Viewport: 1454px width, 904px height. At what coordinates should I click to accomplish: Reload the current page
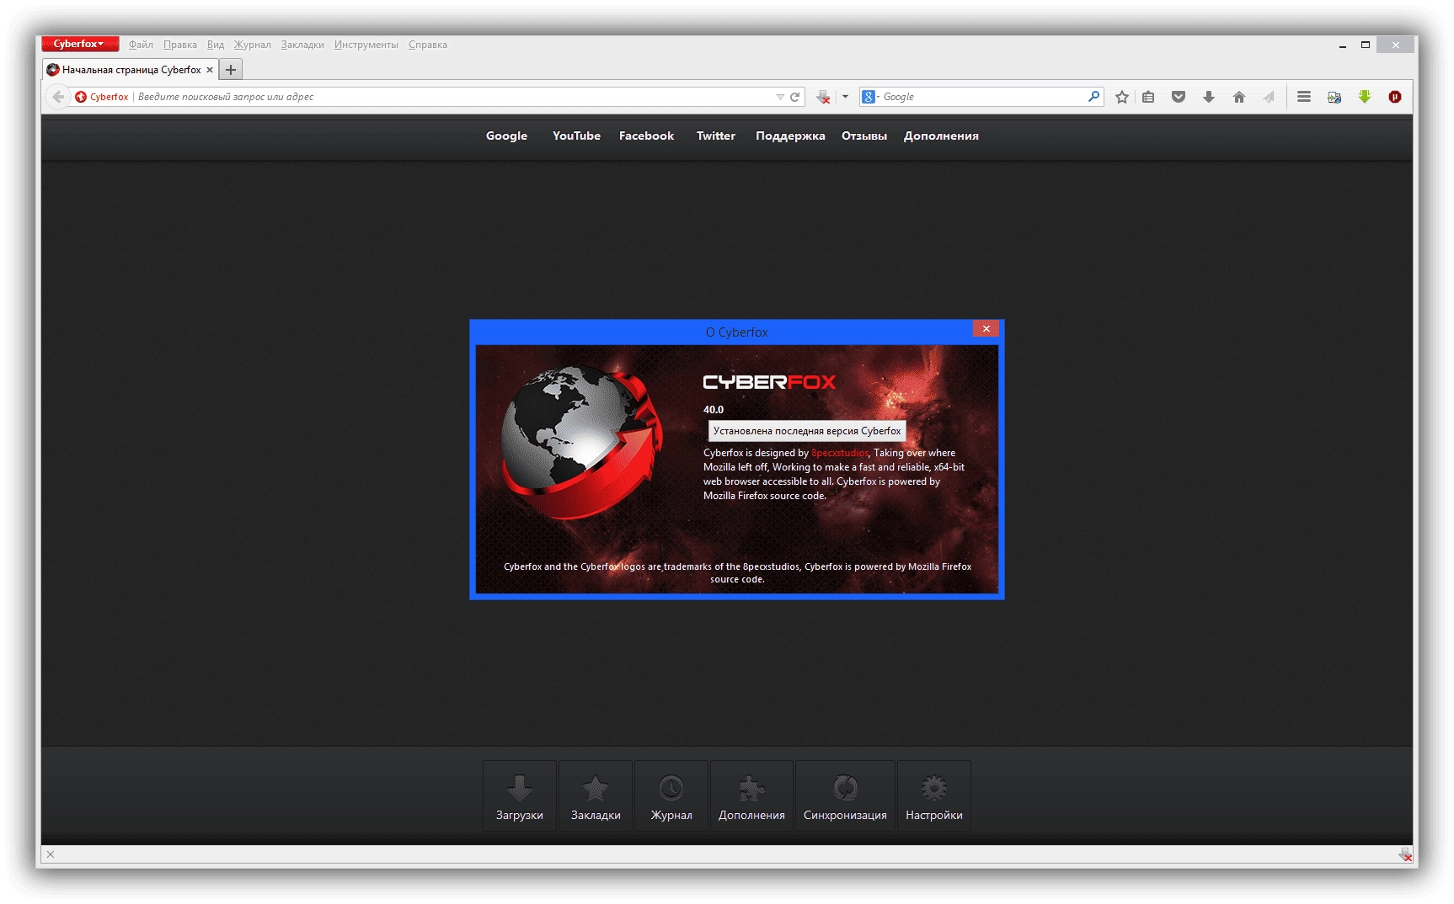[794, 97]
